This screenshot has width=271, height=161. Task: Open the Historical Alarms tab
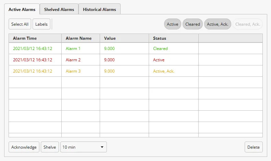point(99,9)
